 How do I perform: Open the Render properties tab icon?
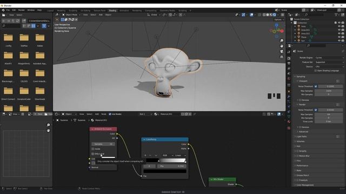[289, 58]
